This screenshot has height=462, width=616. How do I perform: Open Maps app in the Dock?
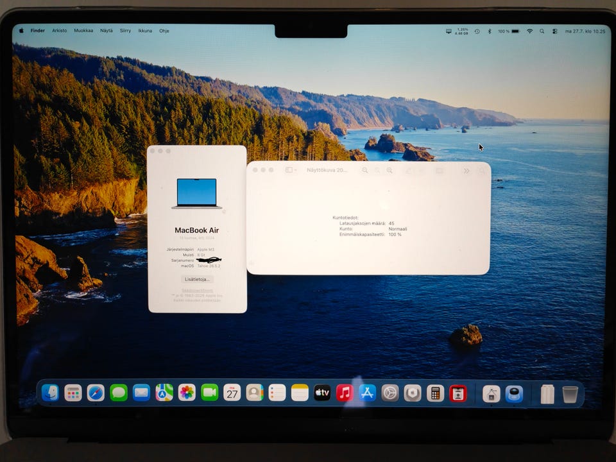click(x=164, y=393)
